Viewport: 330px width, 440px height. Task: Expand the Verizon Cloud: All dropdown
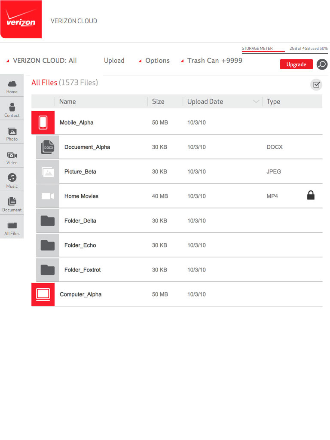pyautogui.click(x=42, y=61)
